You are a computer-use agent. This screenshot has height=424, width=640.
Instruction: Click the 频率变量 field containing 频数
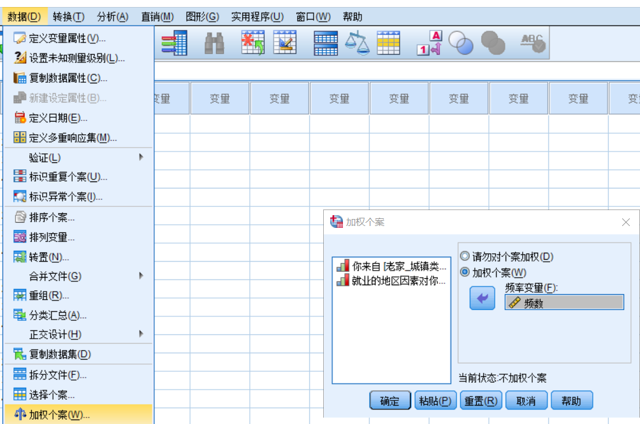click(x=564, y=302)
